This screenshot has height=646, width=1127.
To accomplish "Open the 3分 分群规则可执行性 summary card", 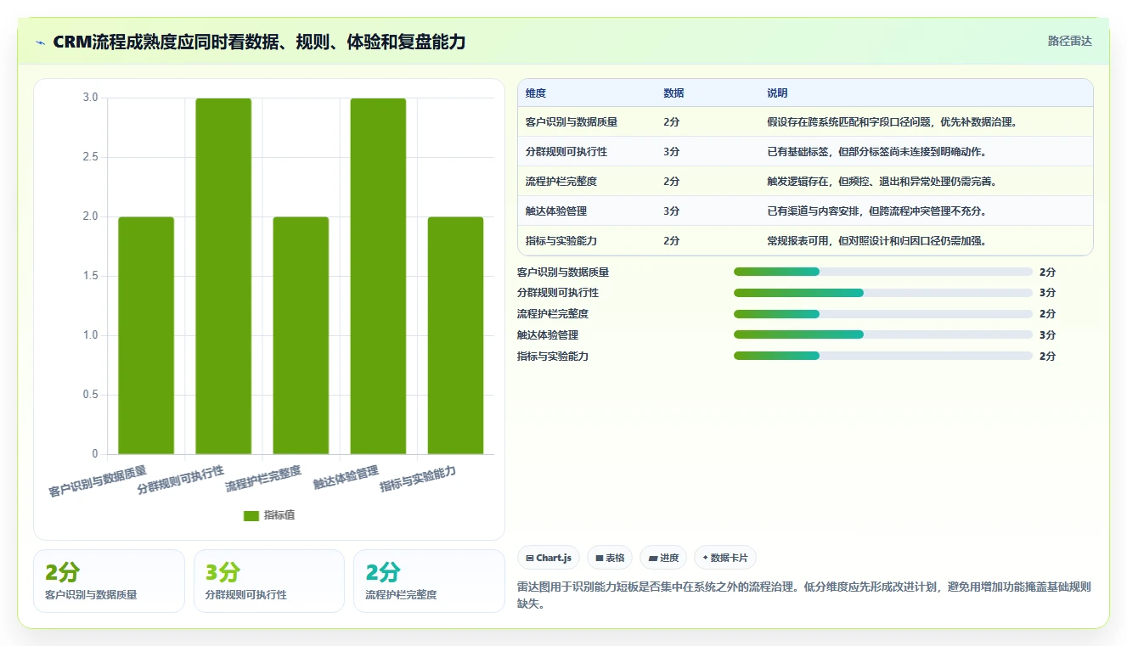I will click(x=269, y=581).
